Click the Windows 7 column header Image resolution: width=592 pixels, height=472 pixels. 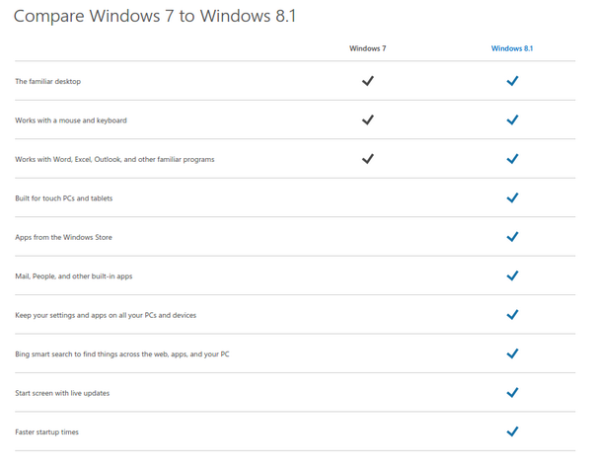pos(368,48)
